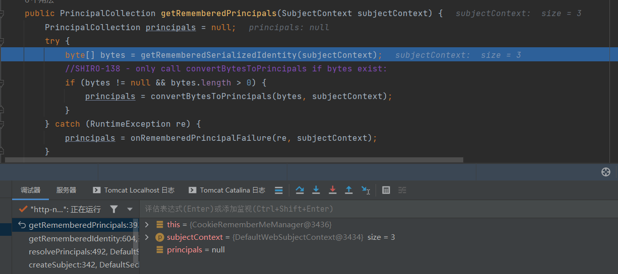The height and width of the screenshot is (274, 618).
Task: Toggle fold marker beside the if statement
Action: (3, 82)
